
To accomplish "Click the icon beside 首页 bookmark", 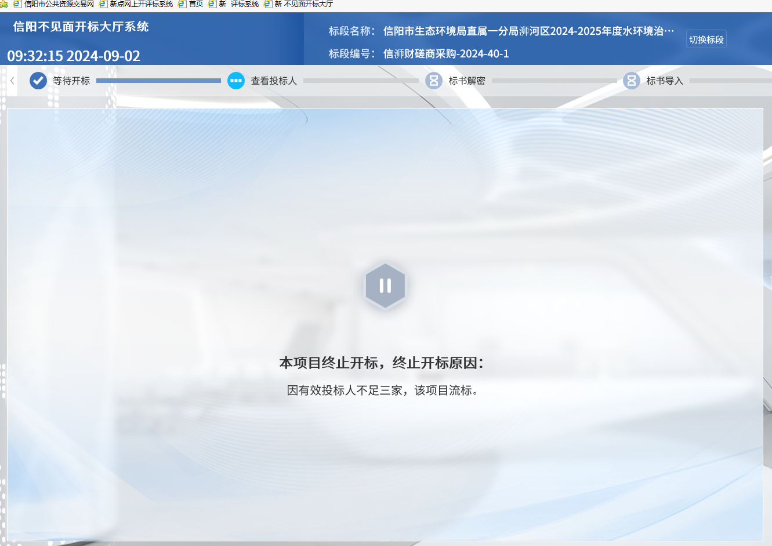I will pos(182,4).
